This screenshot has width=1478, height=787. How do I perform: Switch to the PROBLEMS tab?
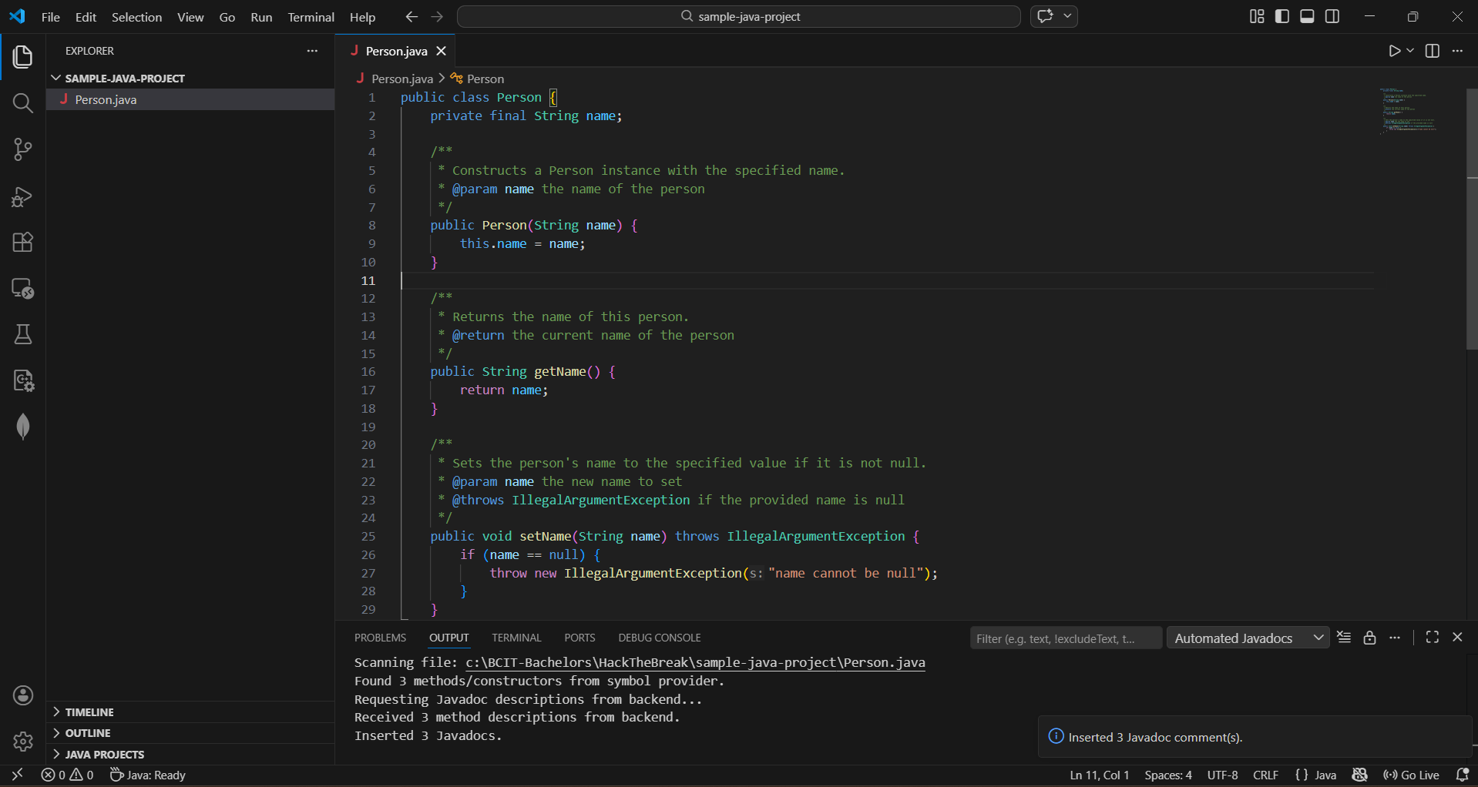coord(380,638)
